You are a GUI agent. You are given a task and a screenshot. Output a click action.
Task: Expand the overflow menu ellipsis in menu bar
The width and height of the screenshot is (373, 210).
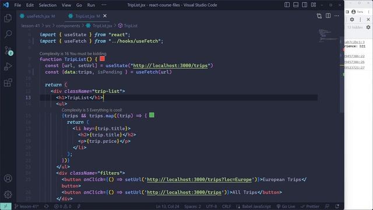104,5
